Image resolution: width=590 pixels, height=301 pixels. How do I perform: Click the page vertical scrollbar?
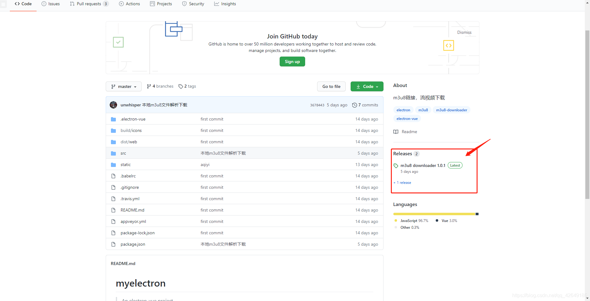587,115
